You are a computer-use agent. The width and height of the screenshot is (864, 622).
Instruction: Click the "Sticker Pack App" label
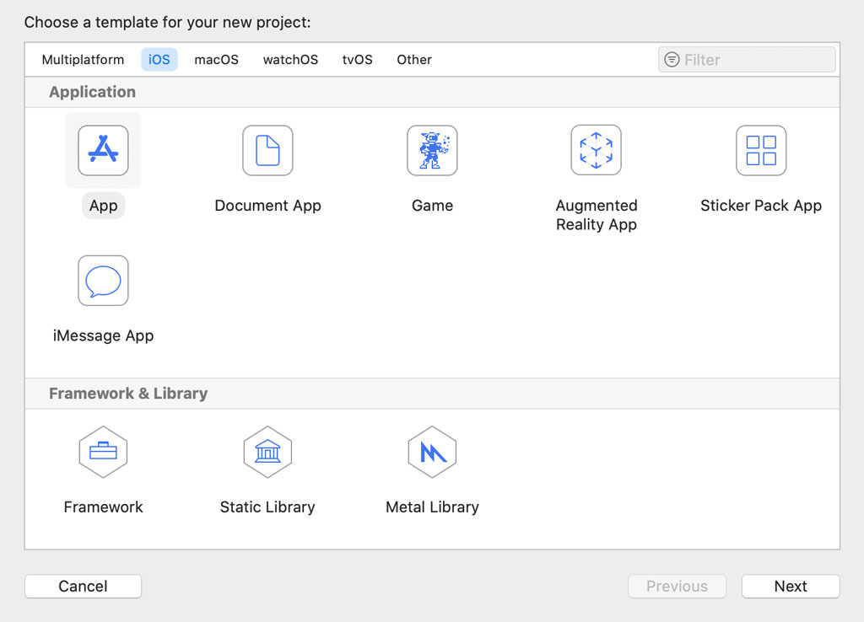[x=761, y=206]
